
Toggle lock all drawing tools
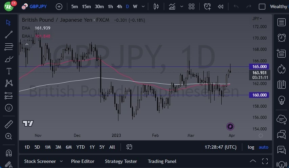(9, 165)
